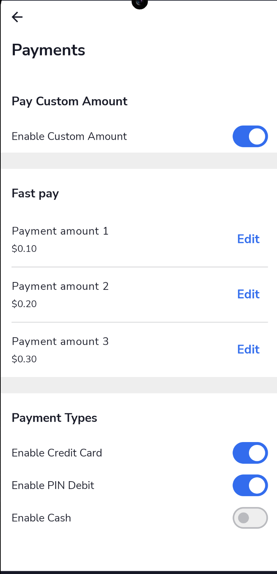This screenshot has height=574, width=277.
Task: Toggle off Enable PIN Debit
Action: (x=250, y=485)
